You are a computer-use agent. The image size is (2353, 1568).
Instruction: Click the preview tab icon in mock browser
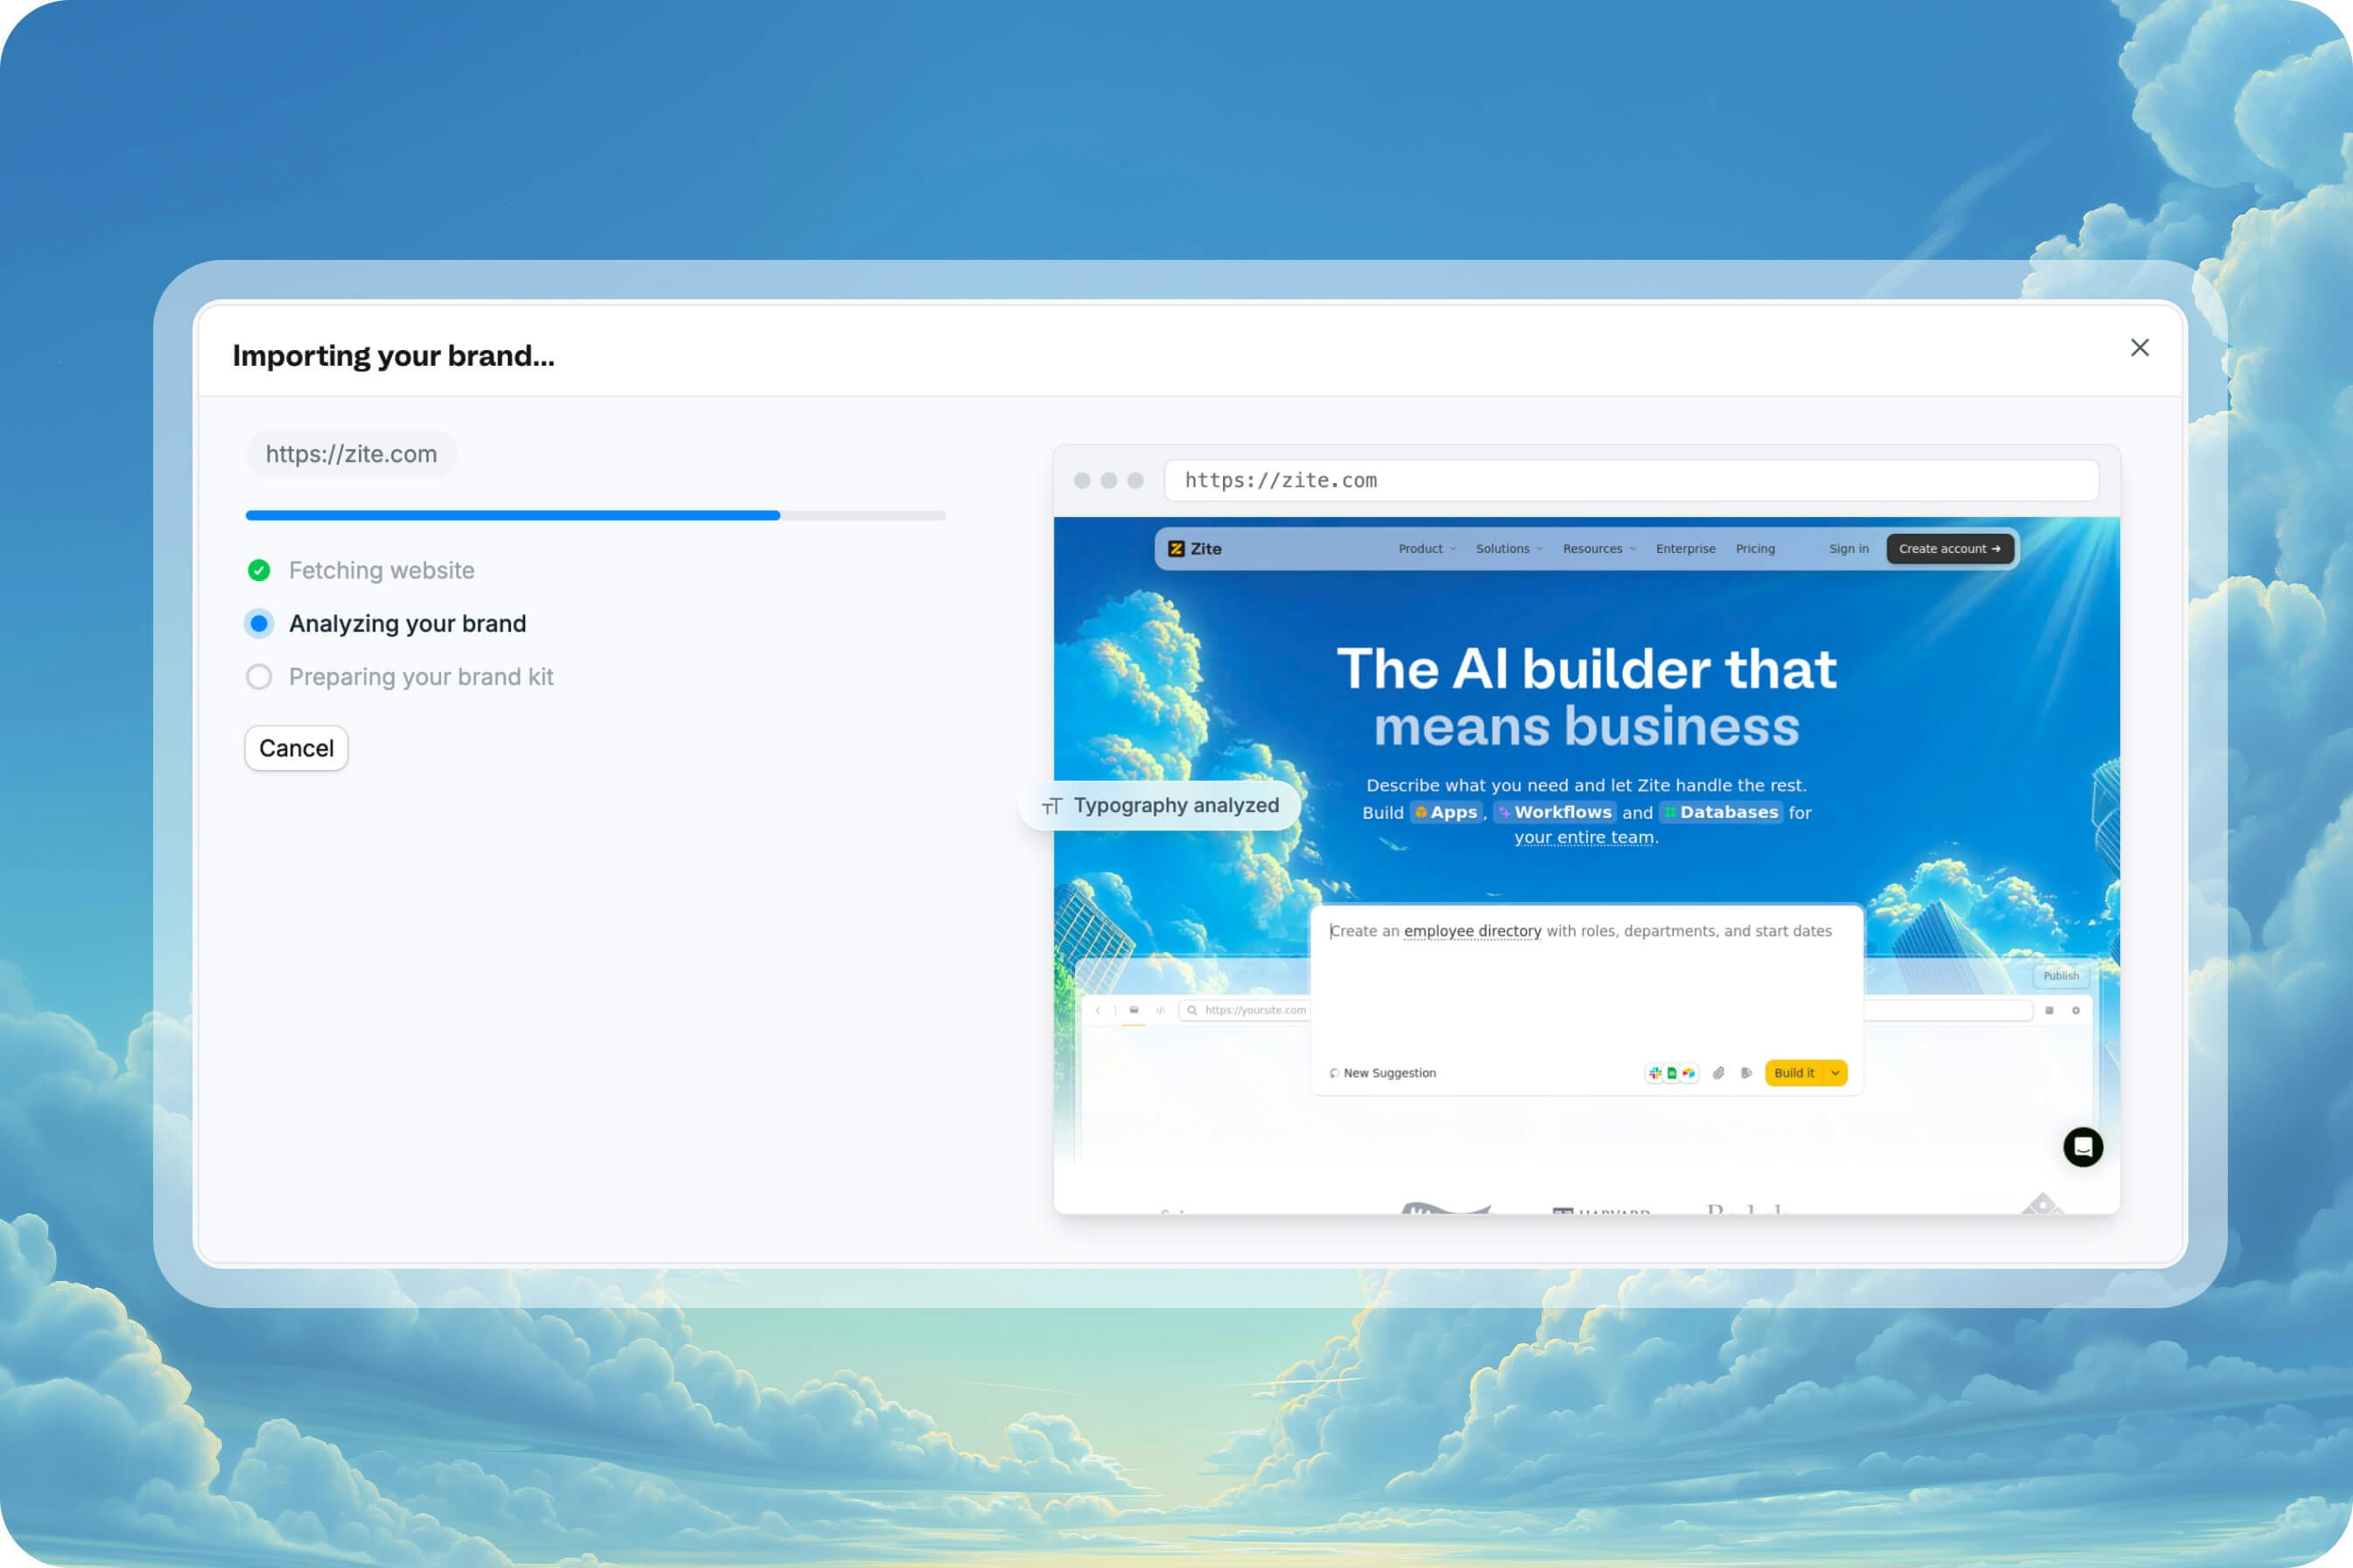(1134, 1011)
